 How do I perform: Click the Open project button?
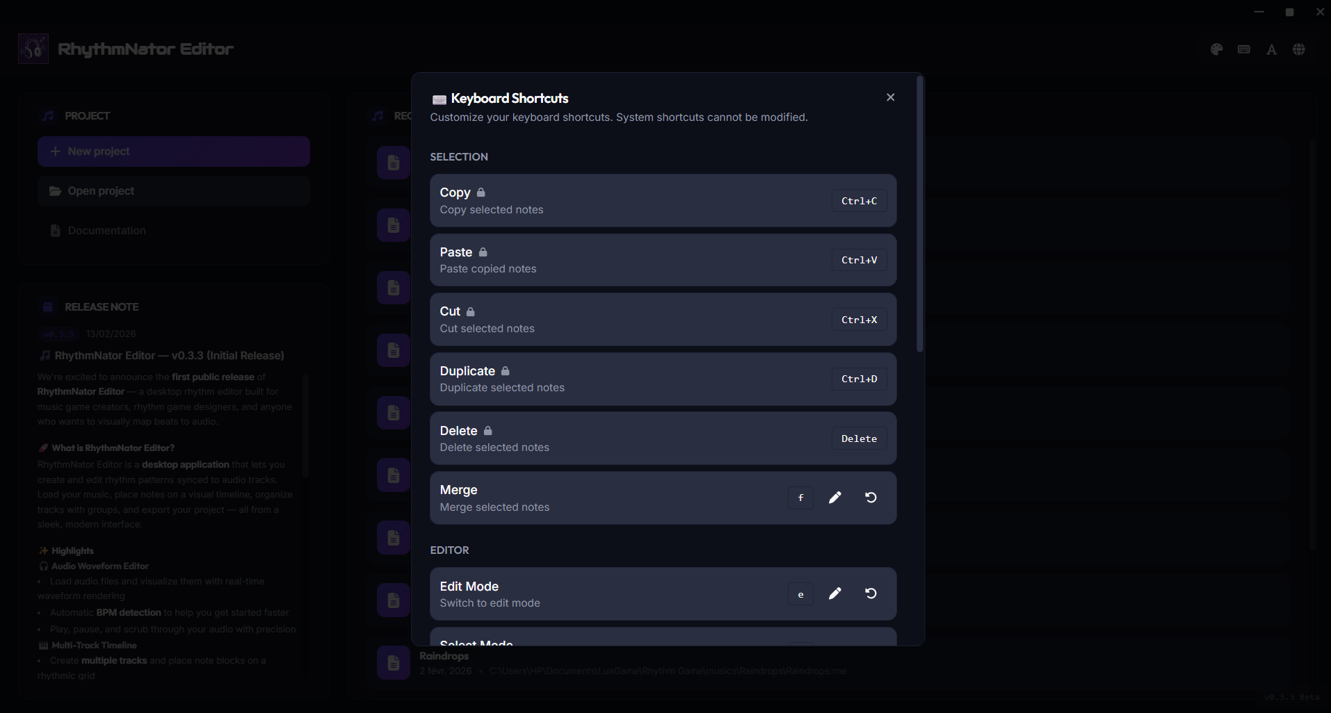[173, 190]
